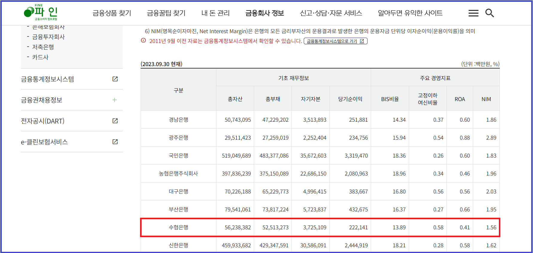Select the 농협은행주식회사 row label
Image resolution: width=533 pixels, height=253 pixels.
(x=178, y=173)
